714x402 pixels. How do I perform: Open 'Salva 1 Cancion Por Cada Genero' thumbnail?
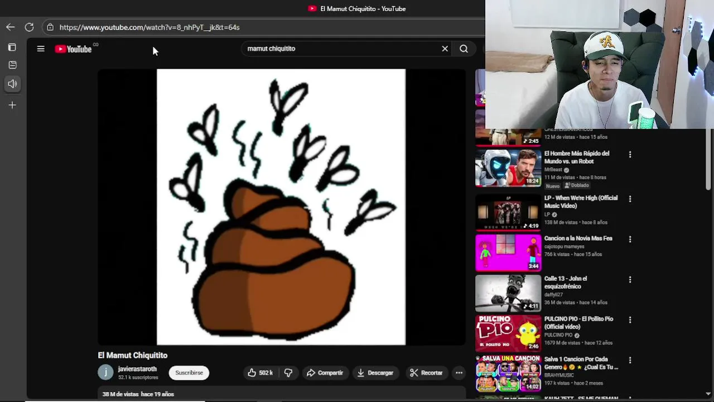click(x=508, y=373)
